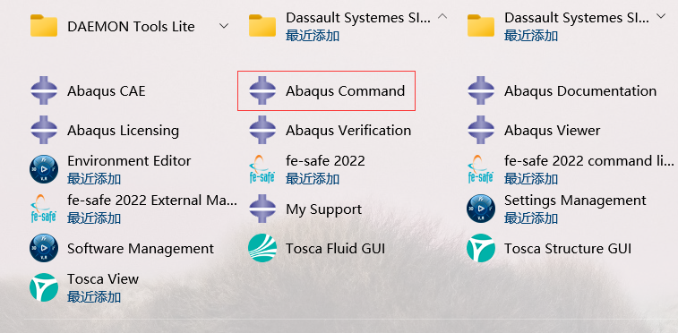Click Settings Management icon

point(481,209)
